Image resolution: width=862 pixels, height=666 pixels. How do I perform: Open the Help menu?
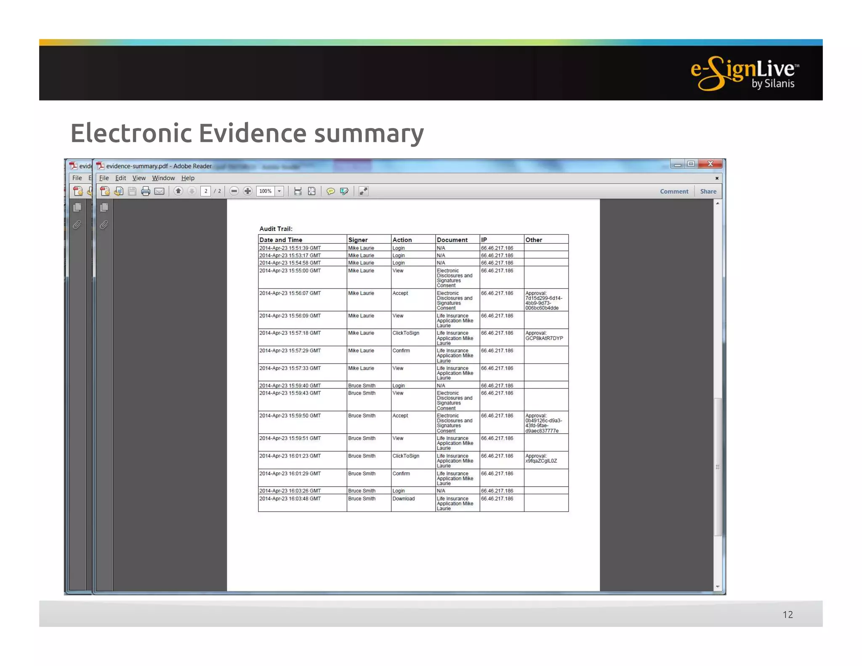point(188,178)
